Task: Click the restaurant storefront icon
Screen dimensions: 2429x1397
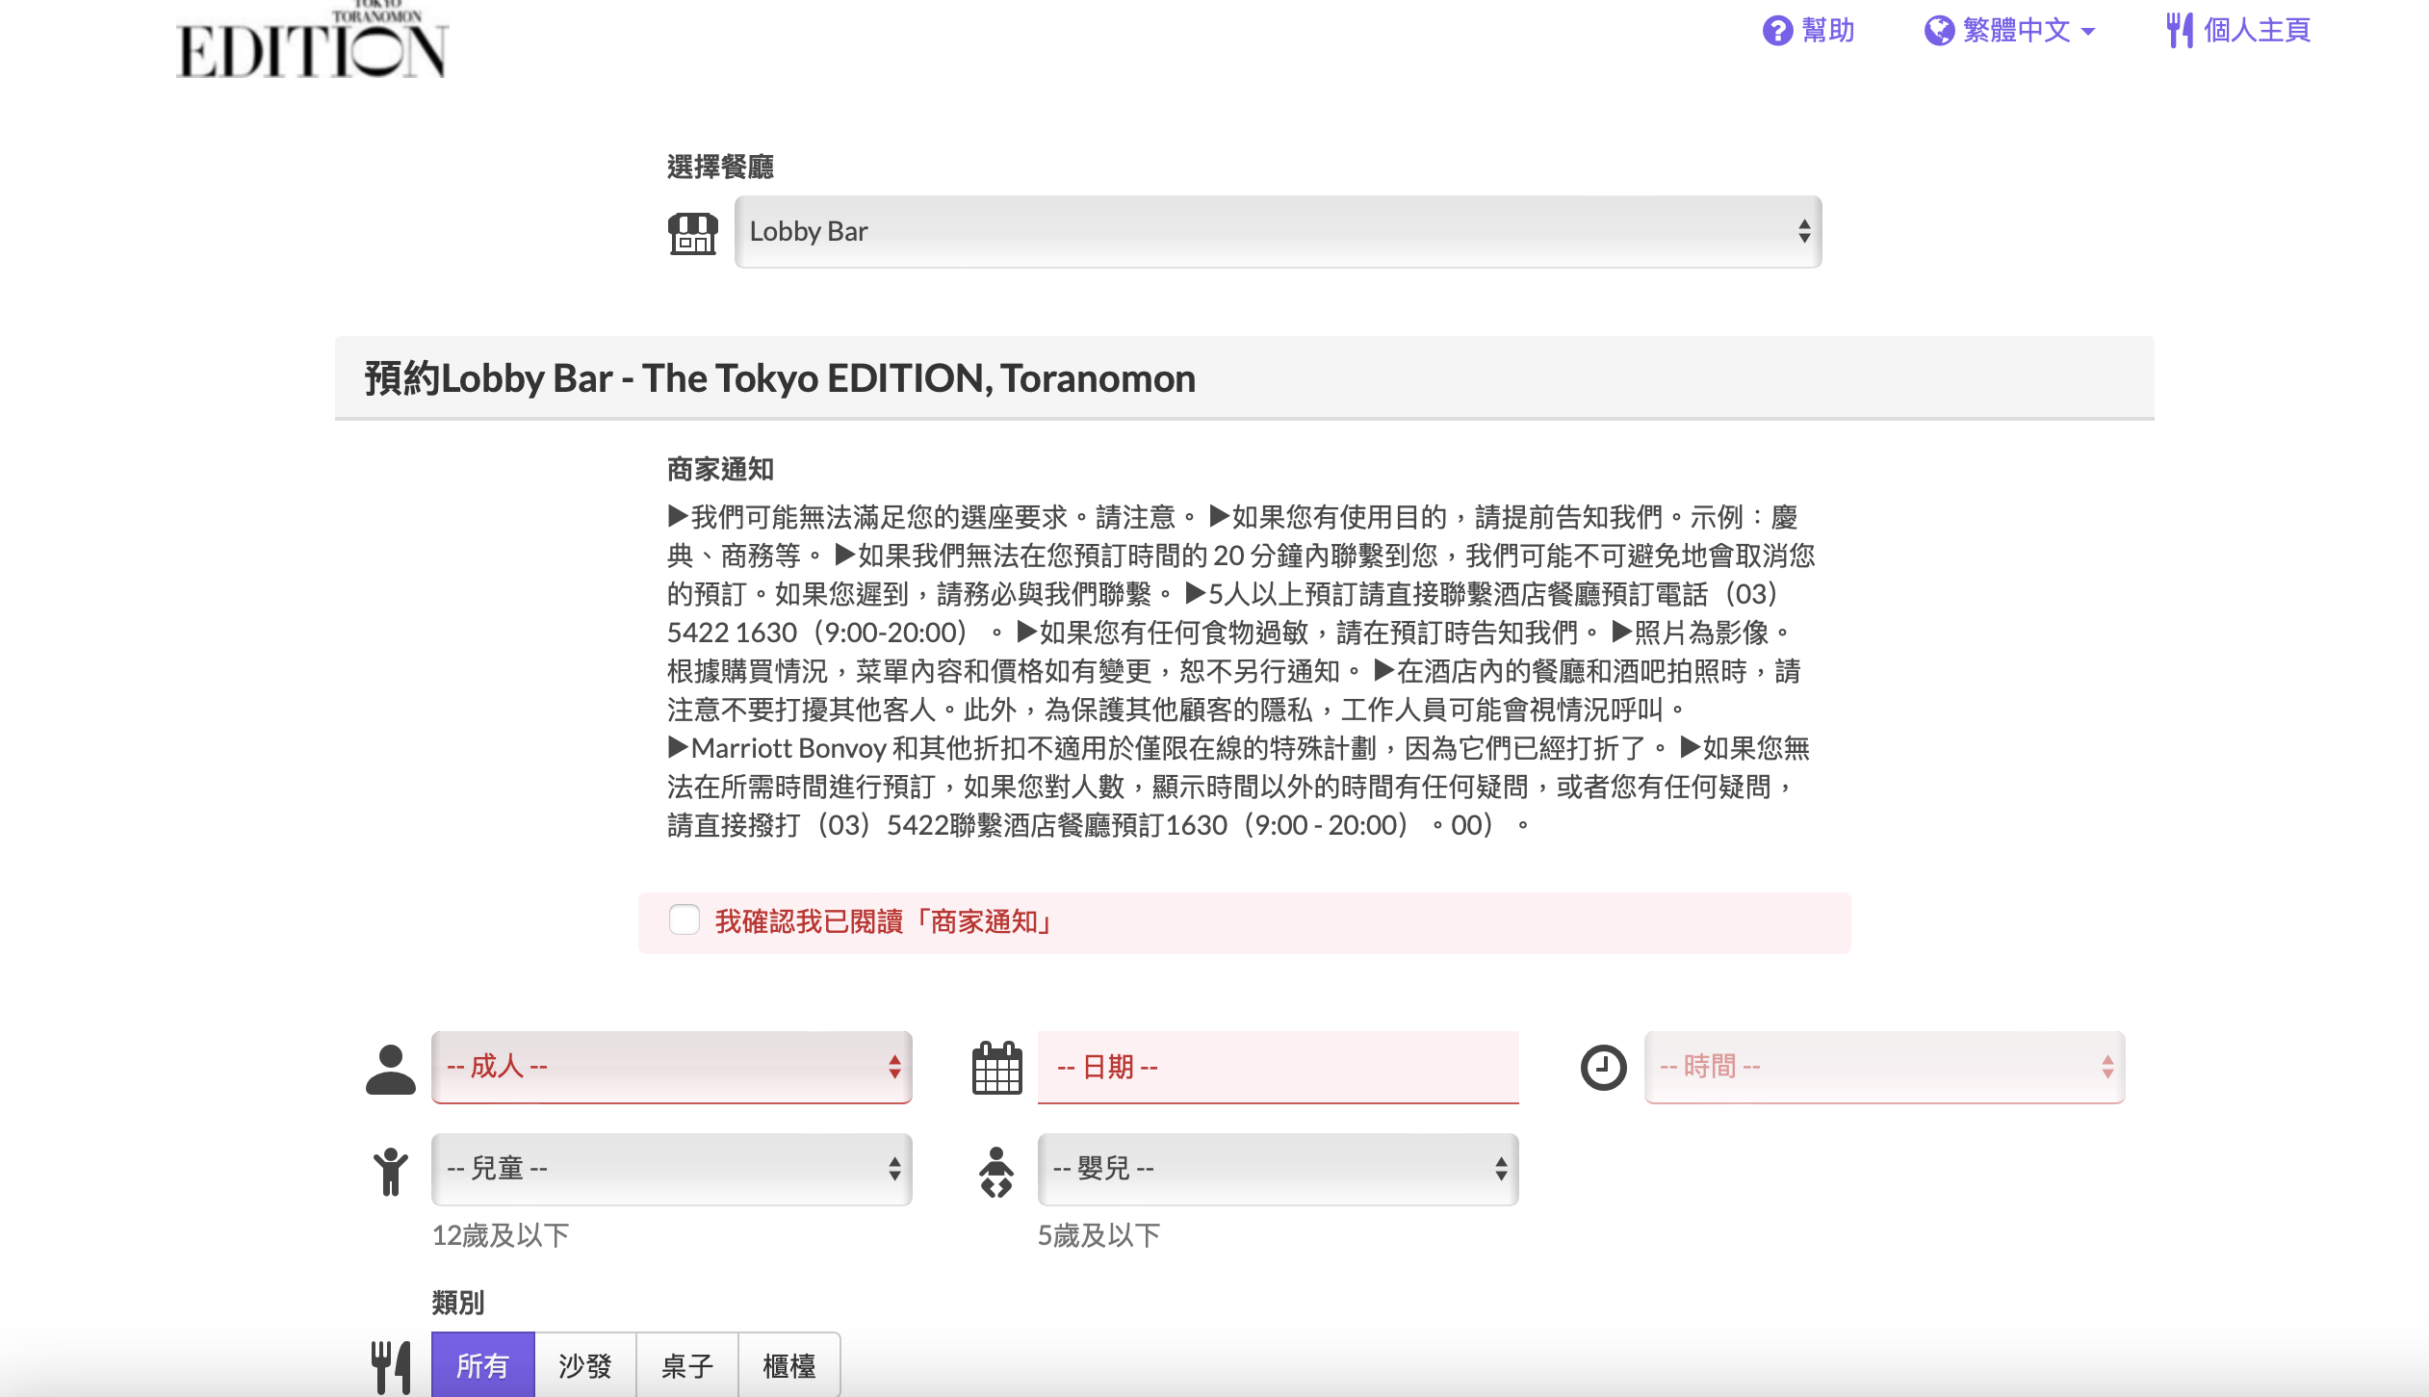Action: [693, 233]
